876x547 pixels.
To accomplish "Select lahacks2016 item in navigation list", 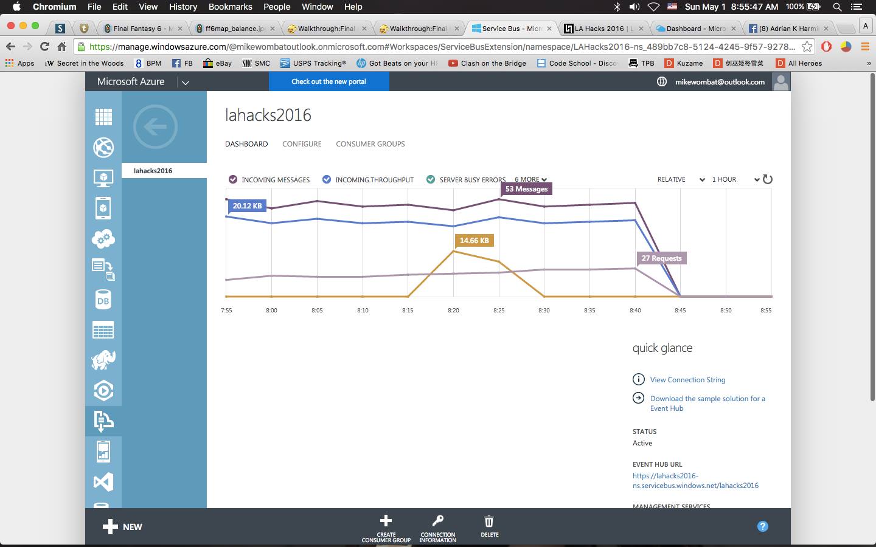I will 164,171.
